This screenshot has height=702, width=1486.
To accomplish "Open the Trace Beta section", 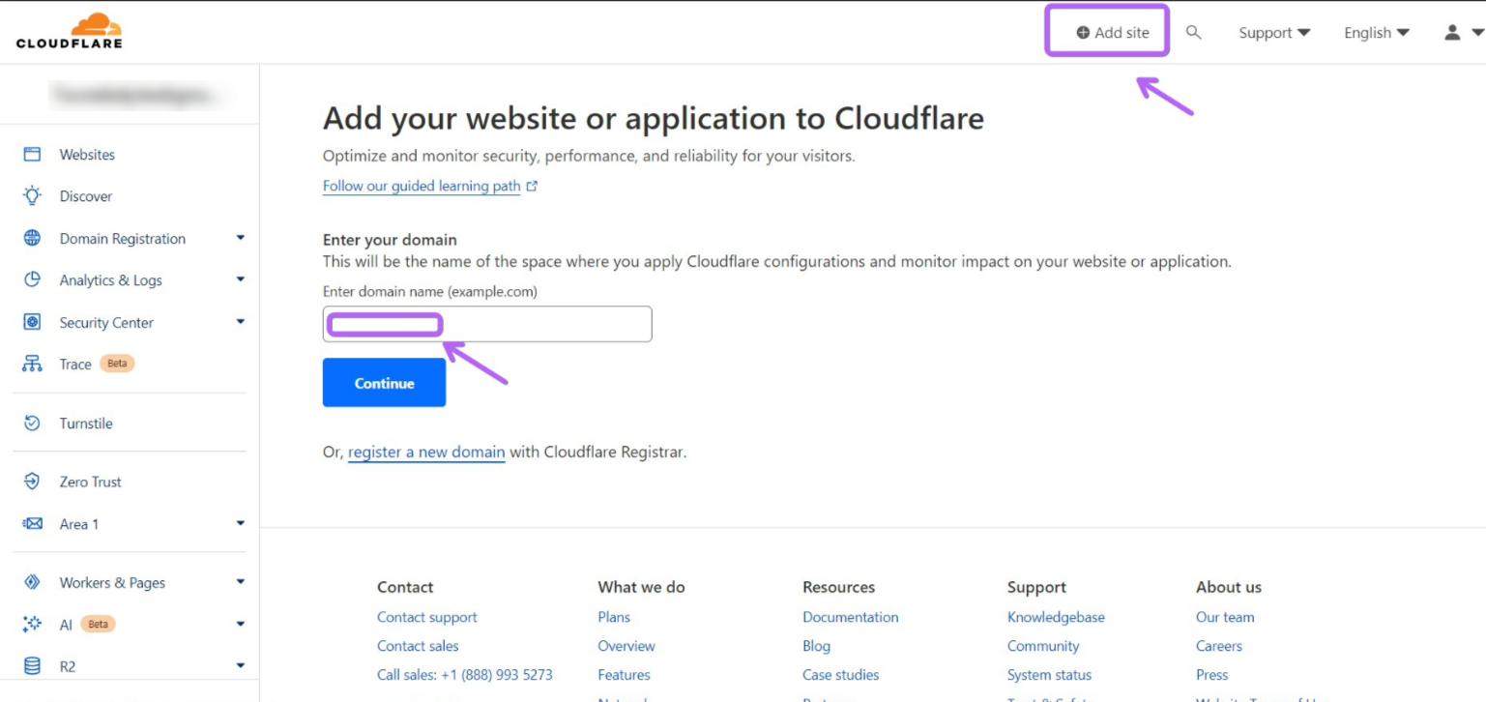I will coord(74,364).
